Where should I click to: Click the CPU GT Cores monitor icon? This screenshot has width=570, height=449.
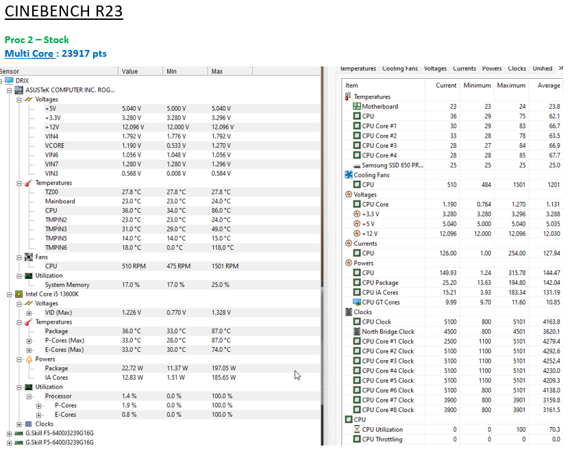click(357, 303)
